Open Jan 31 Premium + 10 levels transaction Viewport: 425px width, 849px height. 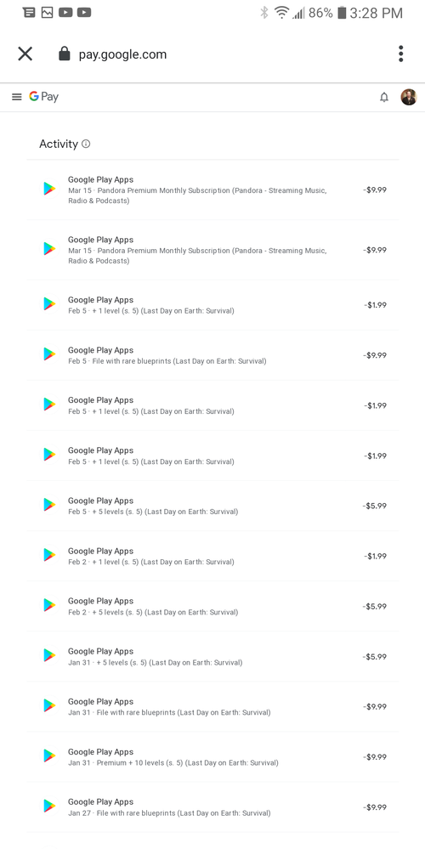click(212, 757)
